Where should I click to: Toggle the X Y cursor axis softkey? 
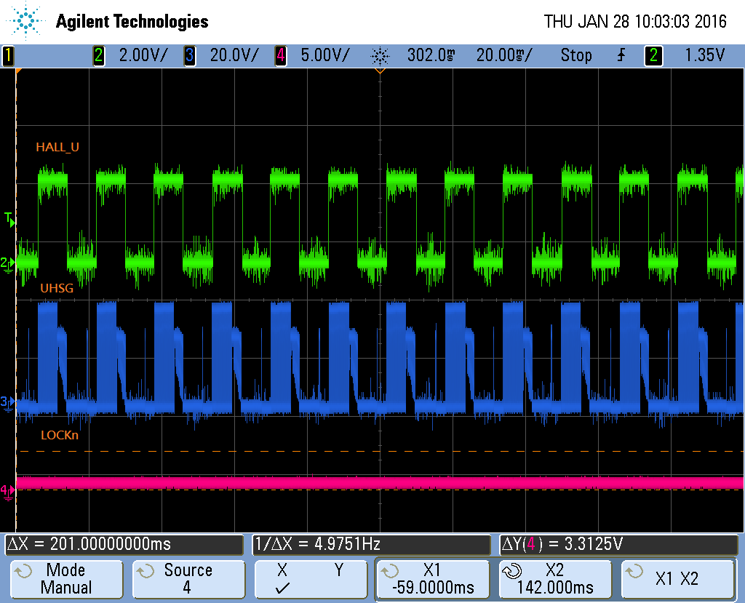[311, 578]
